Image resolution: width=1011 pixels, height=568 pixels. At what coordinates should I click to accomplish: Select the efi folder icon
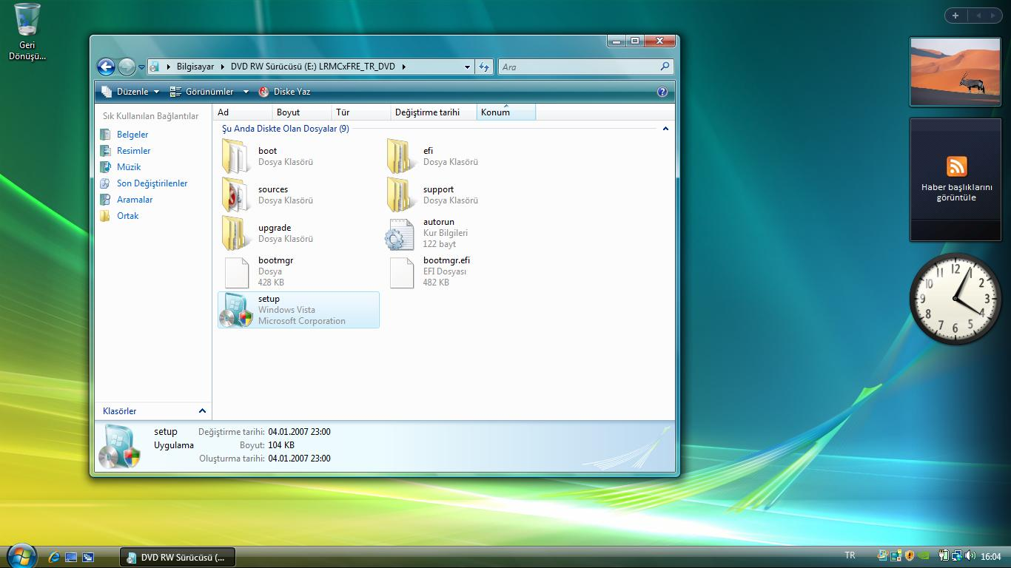coord(400,155)
